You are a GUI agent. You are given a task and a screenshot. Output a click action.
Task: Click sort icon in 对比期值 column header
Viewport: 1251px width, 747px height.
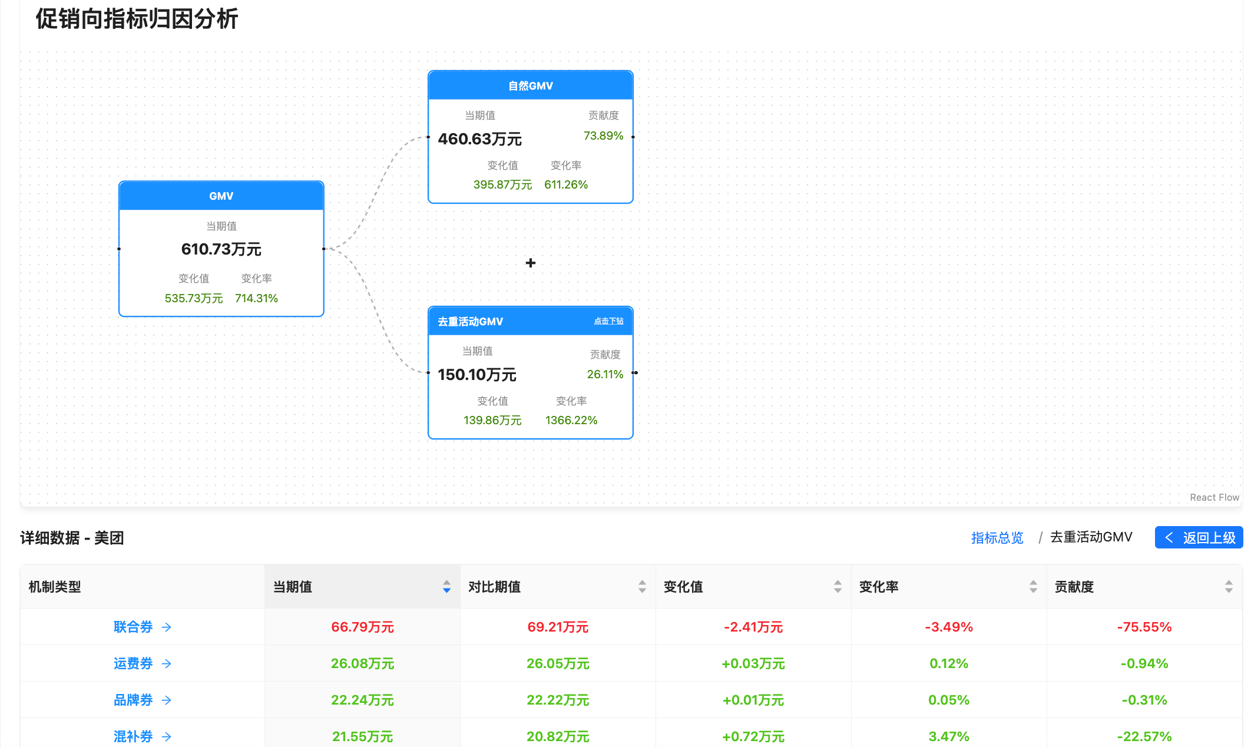(642, 587)
